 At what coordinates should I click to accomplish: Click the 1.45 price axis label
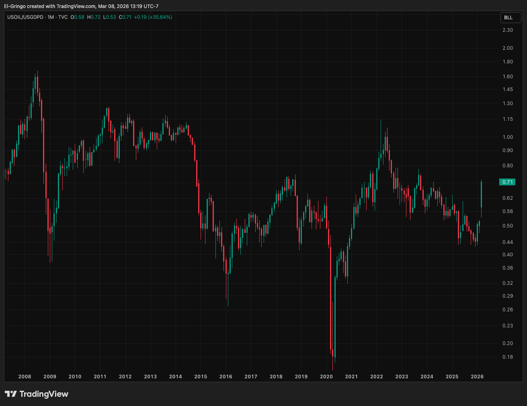508,89
